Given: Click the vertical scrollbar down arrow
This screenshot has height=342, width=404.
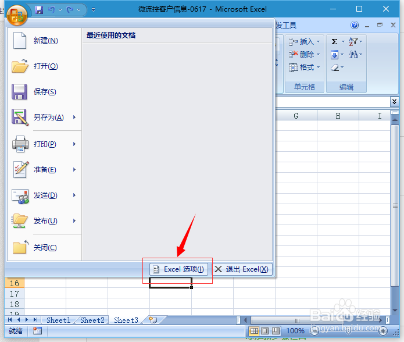Looking at the screenshot, I should pos(395,310).
